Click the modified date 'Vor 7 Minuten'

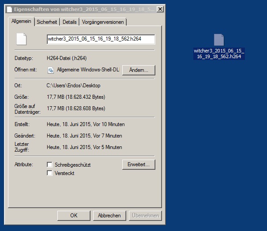tap(107, 136)
